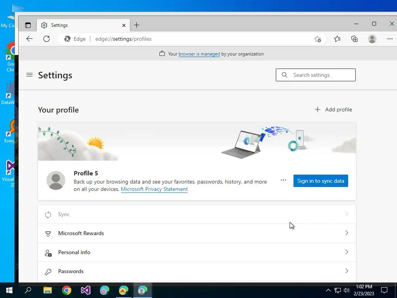Open Microsoft Privacy Statement link

click(154, 189)
